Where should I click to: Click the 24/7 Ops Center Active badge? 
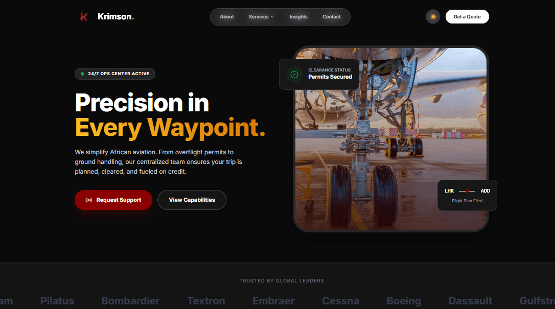pos(114,74)
